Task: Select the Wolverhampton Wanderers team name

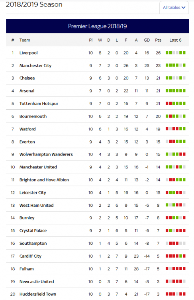Action: click(46, 154)
